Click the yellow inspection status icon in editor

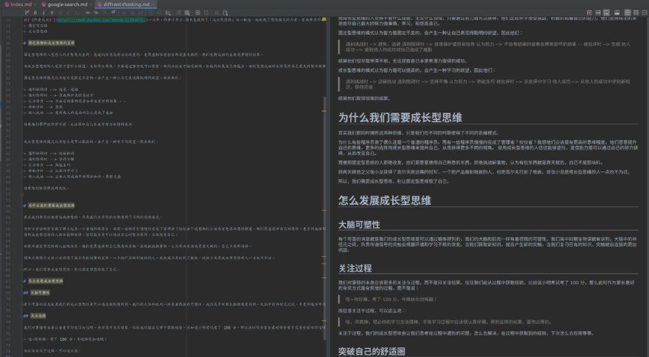[x=324, y=19]
